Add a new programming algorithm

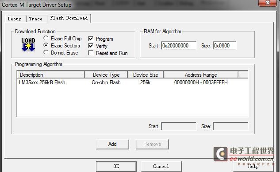112,144
